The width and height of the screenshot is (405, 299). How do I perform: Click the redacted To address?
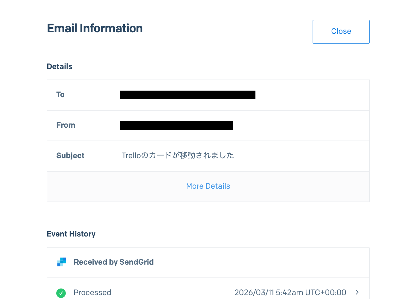(188, 95)
